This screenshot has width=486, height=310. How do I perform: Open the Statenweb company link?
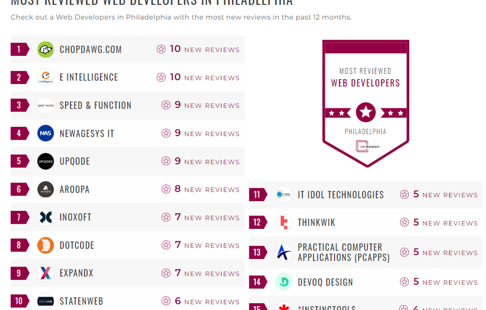pyautogui.click(x=81, y=301)
